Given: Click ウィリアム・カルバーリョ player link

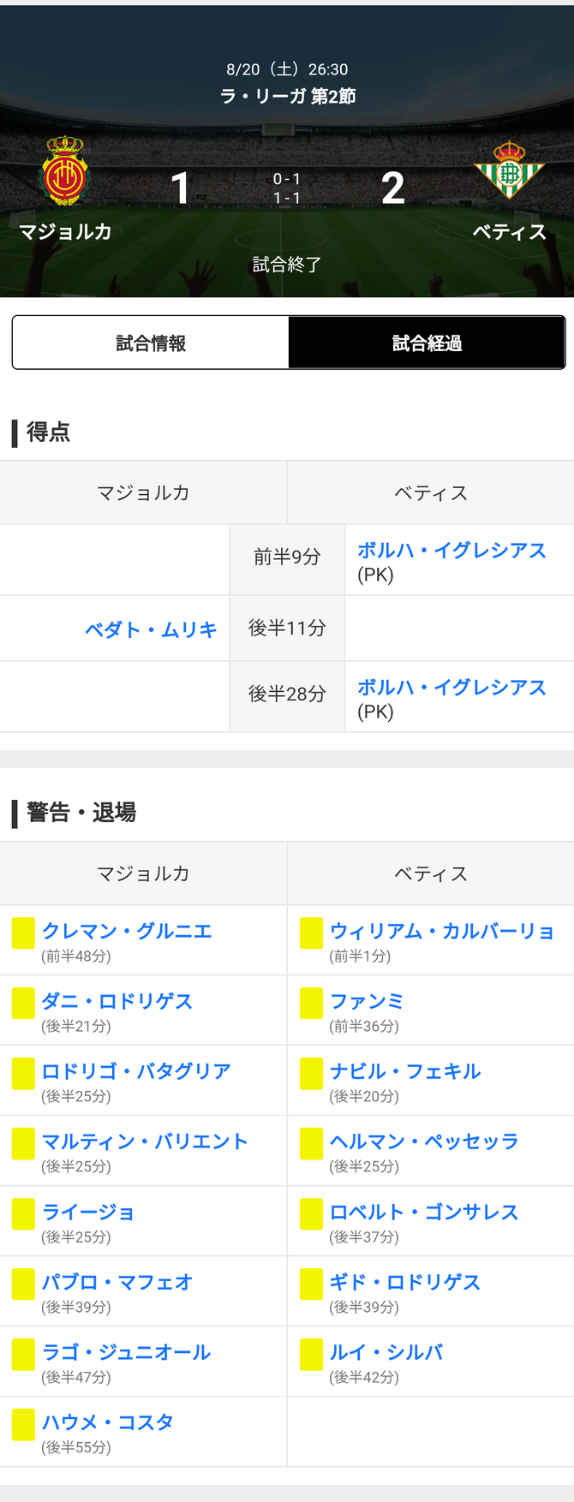Looking at the screenshot, I should [x=442, y=932].
